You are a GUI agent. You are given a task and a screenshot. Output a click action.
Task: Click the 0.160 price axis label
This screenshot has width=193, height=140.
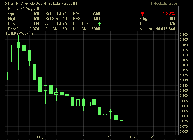tap(184, 35)
